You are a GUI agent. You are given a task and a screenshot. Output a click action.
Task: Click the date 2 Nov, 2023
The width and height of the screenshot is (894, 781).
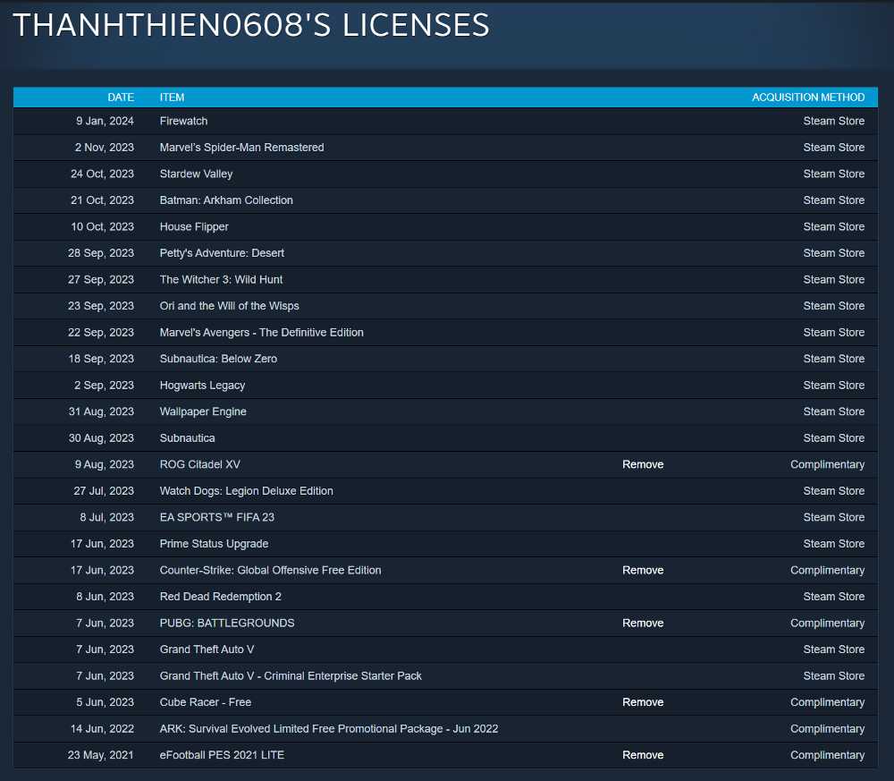105,148
